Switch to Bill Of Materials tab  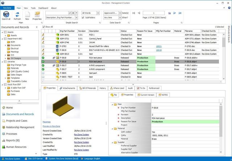[x=88, y=88]
